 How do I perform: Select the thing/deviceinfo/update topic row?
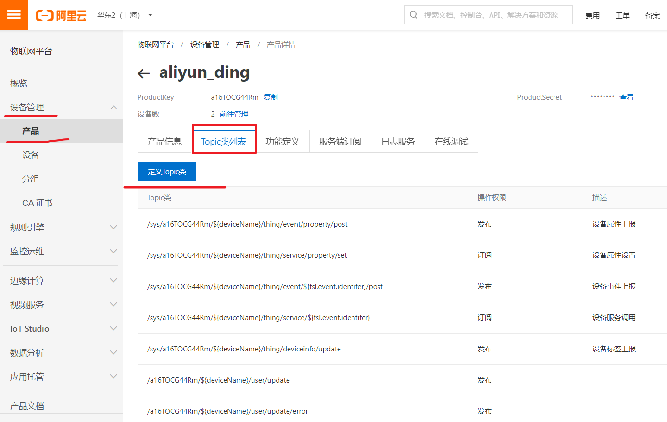(x=402, y=349)
